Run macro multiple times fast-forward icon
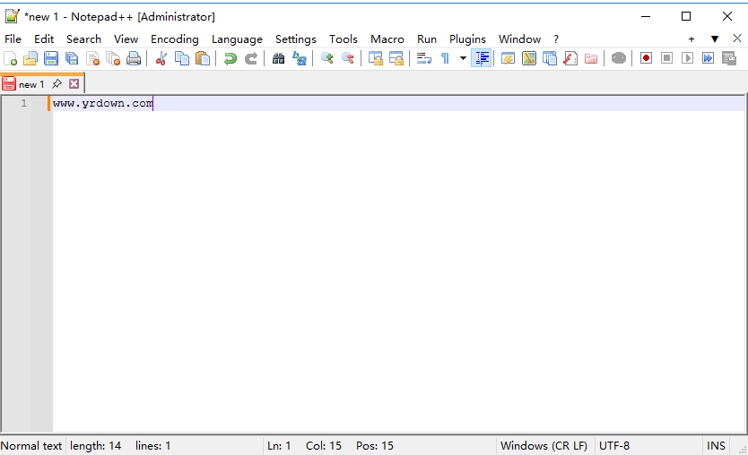This screenshot has height=455, width=748. click(708, 58)
